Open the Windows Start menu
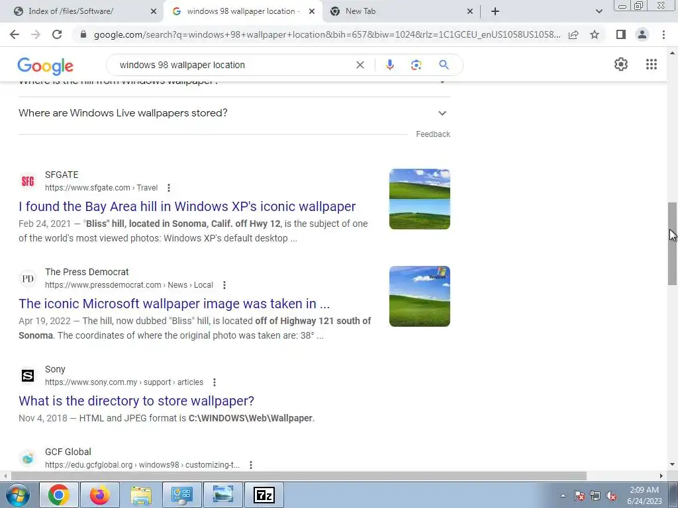The image size is (678, 508). click(18, 495)
